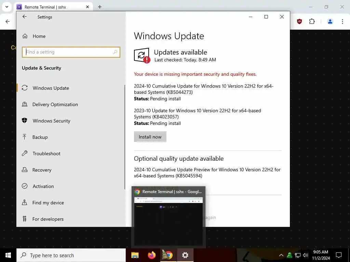Screen dimensions: 350x262
Task: Go back using the Settings back arrow
Action: 25,17
